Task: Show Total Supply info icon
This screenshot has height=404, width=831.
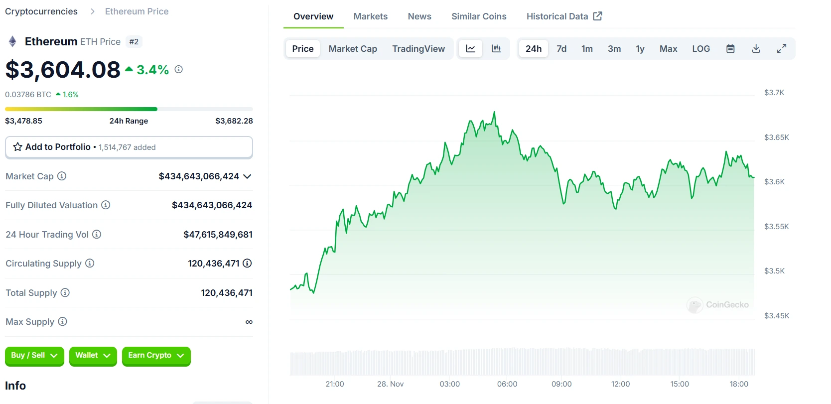Action: (x=65, y=292)
